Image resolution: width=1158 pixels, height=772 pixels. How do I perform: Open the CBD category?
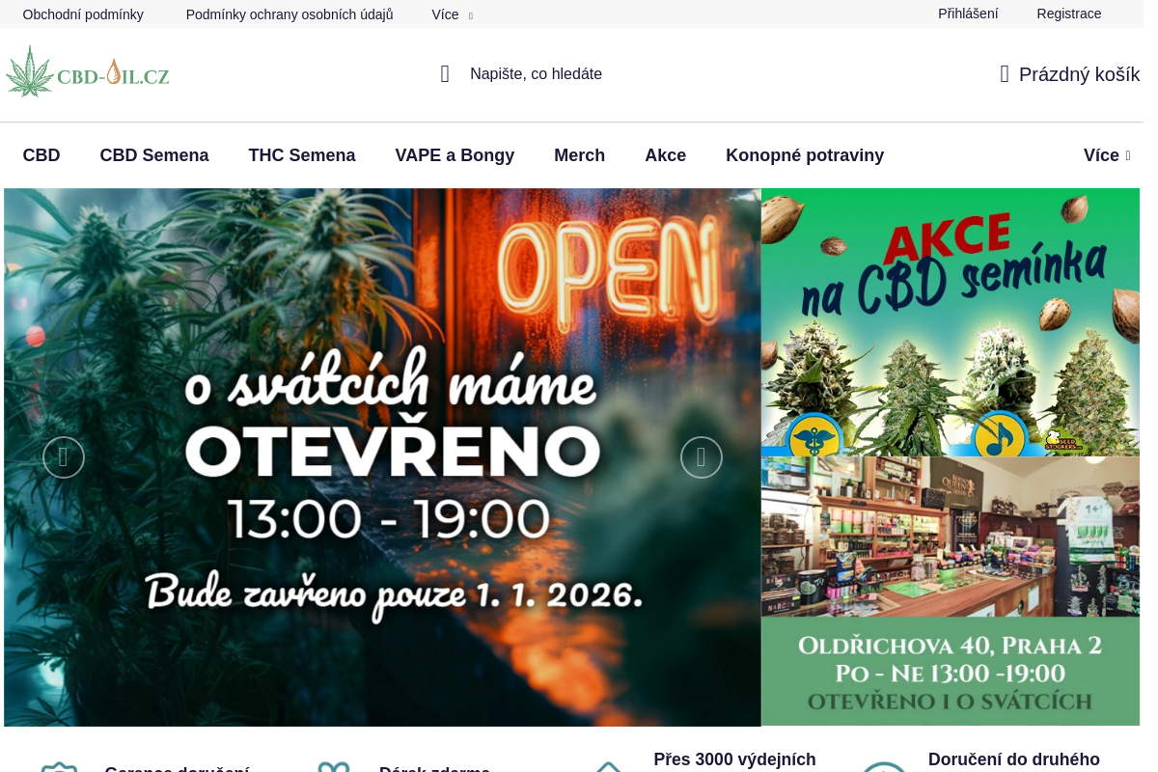[x=41, y=155]
